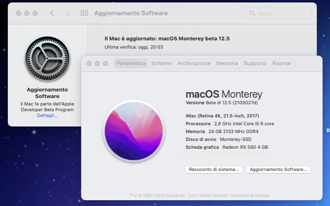Open the Schermi tab

pos(161,63)
